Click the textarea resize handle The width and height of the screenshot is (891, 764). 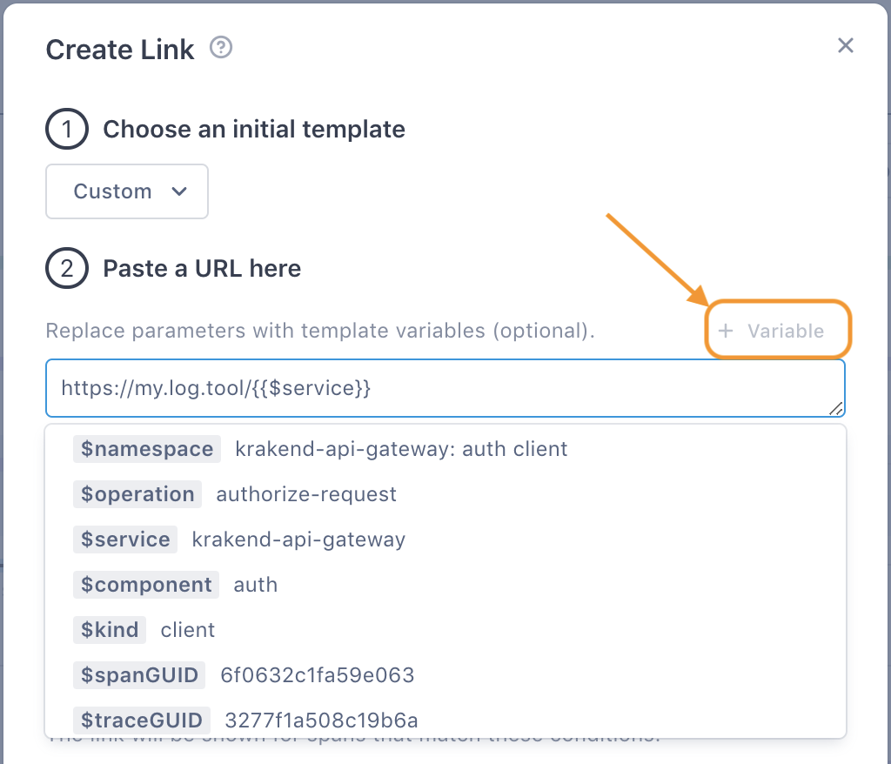[x=838, y=409]
